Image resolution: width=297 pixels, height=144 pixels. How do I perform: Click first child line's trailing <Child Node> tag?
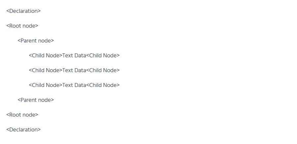coord(103,55)
